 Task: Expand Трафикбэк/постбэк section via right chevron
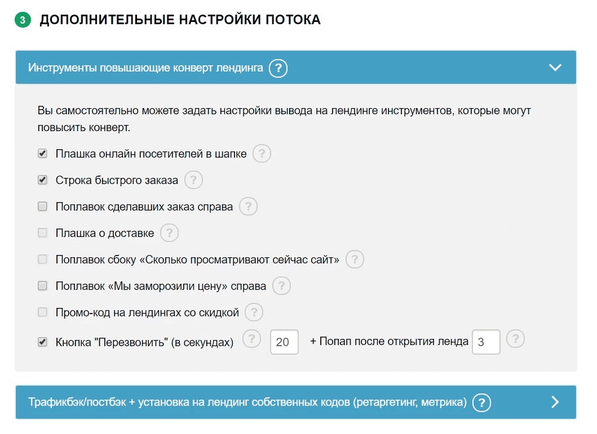click(555, 402)
